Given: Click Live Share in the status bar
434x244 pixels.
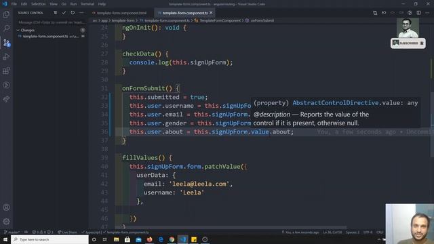Looking at the screenshot, I should pyautogui.click(x=67, y=232).
